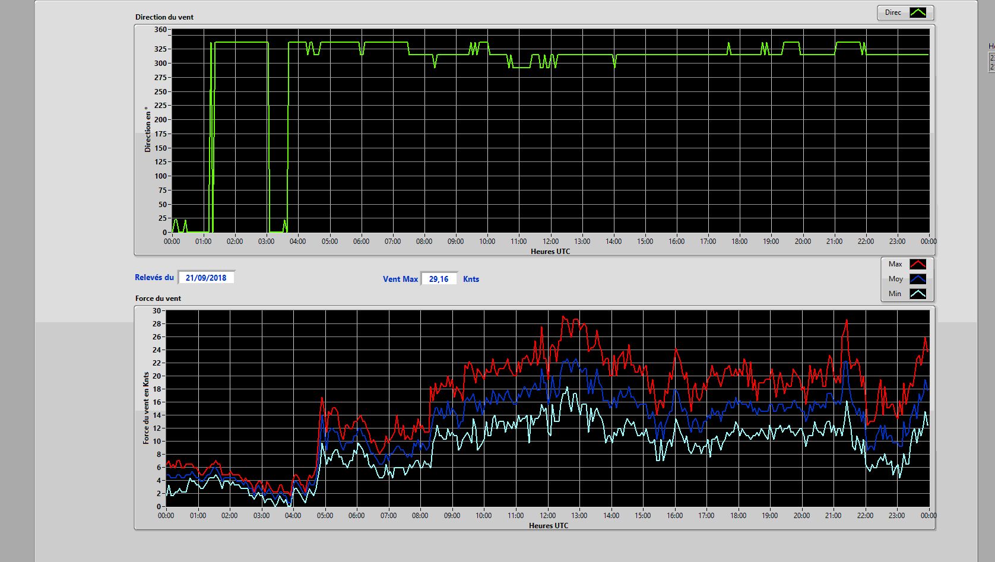
Task: Select the Direc legend label
Action: 893,12
